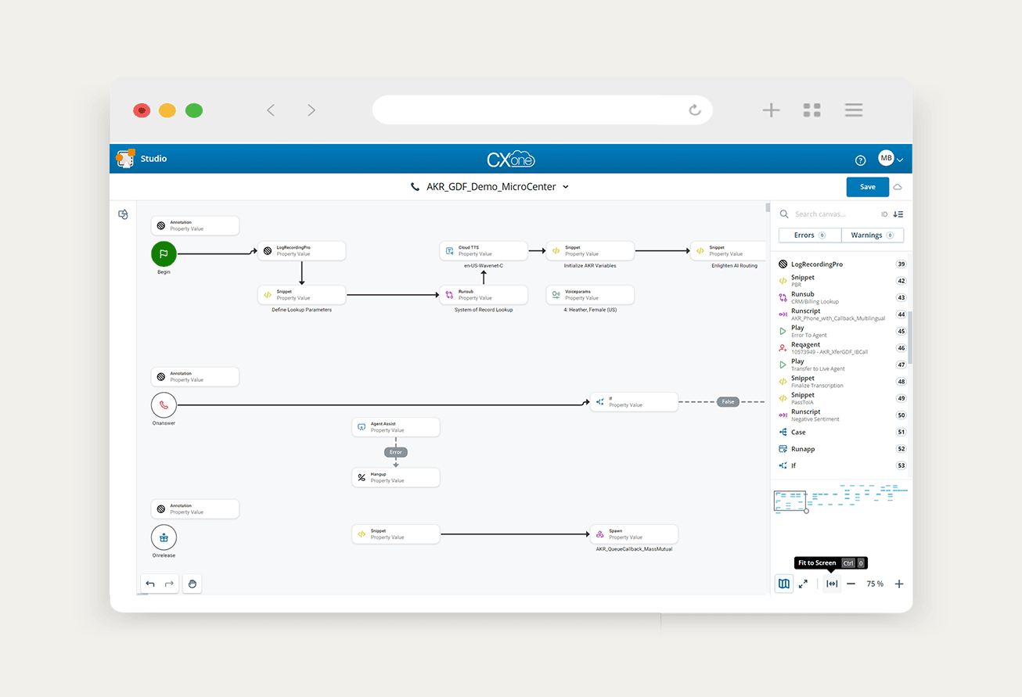1022x697 pixels.
Task: Expand the AKR_GDF_Demo_MicroCenter script dropdown
Action: point(566,187)
